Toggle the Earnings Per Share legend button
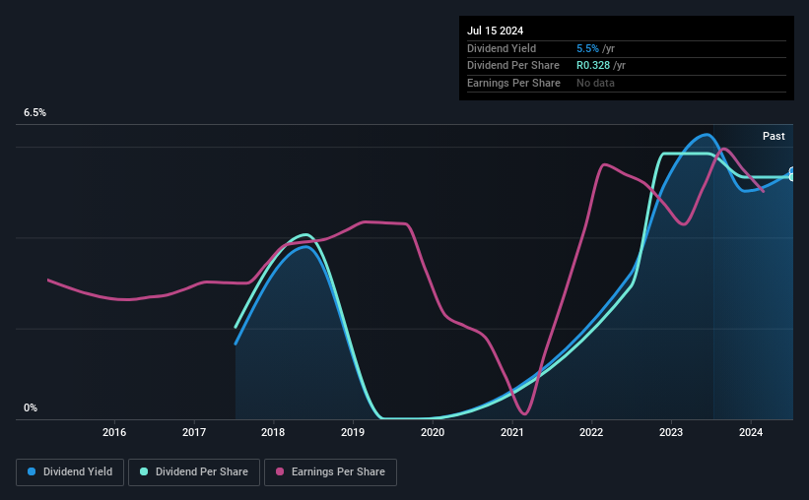Image resolution: width=809 pixels, height=500 pixels. click(x=330, y=471)
